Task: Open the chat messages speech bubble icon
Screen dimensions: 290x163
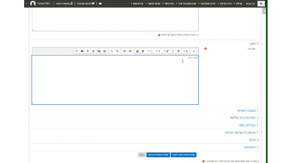Action: point(100,4)
